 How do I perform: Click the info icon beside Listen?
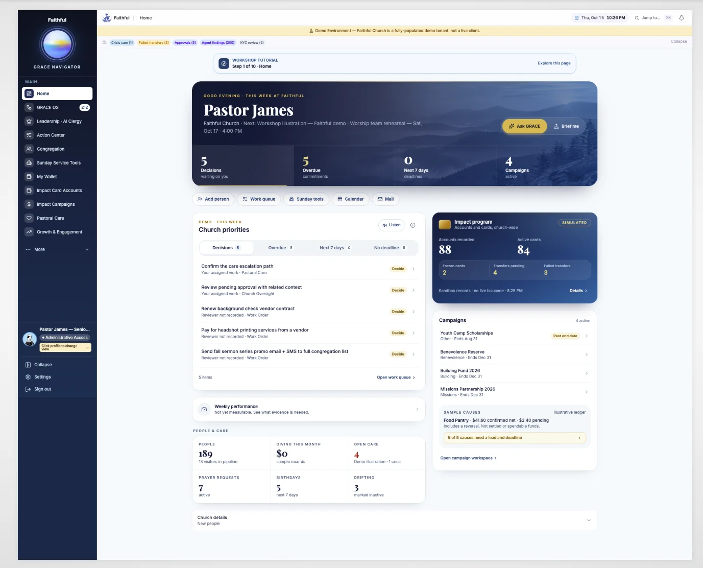click(413, 225)
